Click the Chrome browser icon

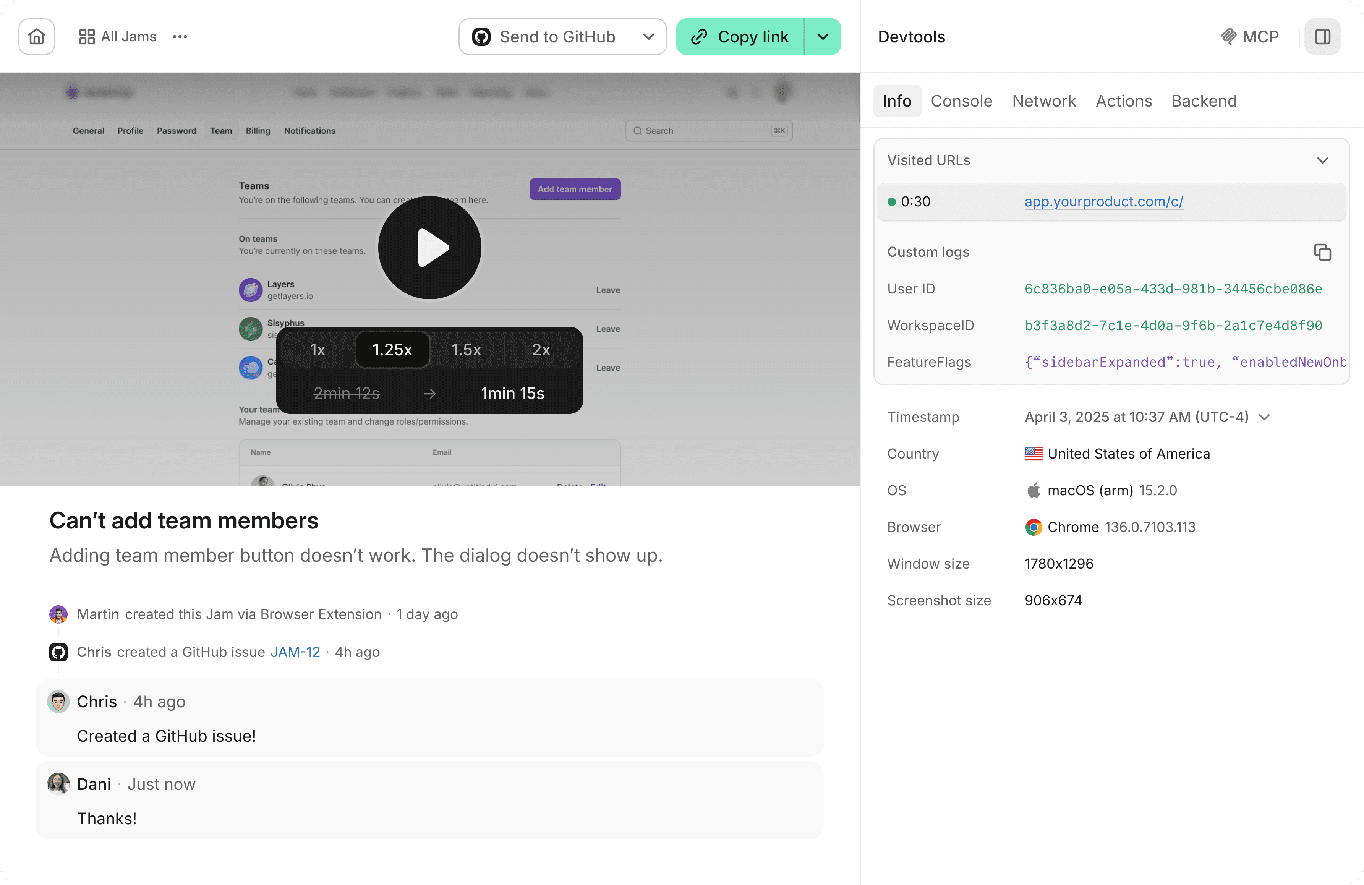tap(1034, 527)
